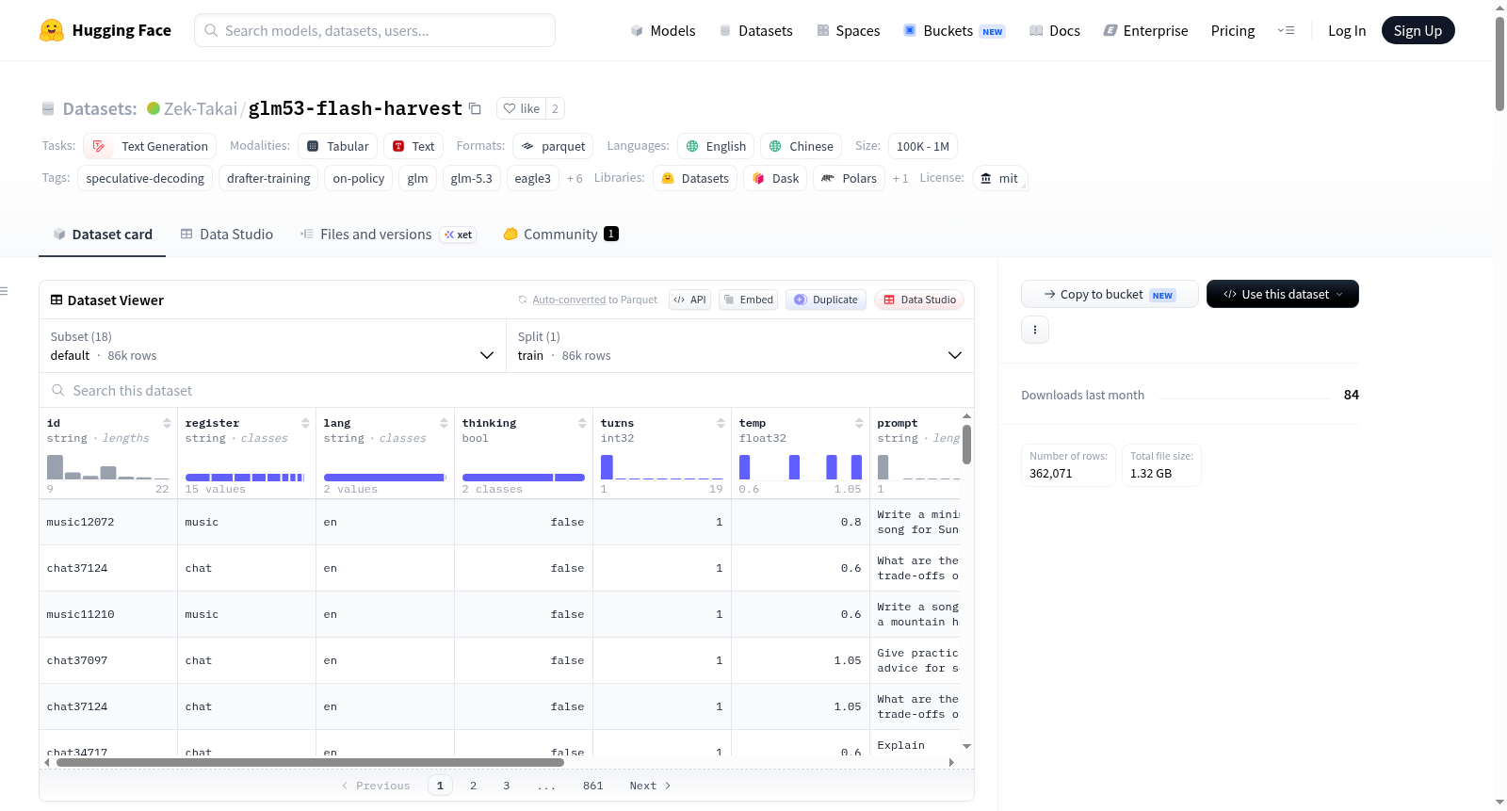1507x811 pixels.
Task: Click the drafter-training tag
Action: (x=268, y=178)
